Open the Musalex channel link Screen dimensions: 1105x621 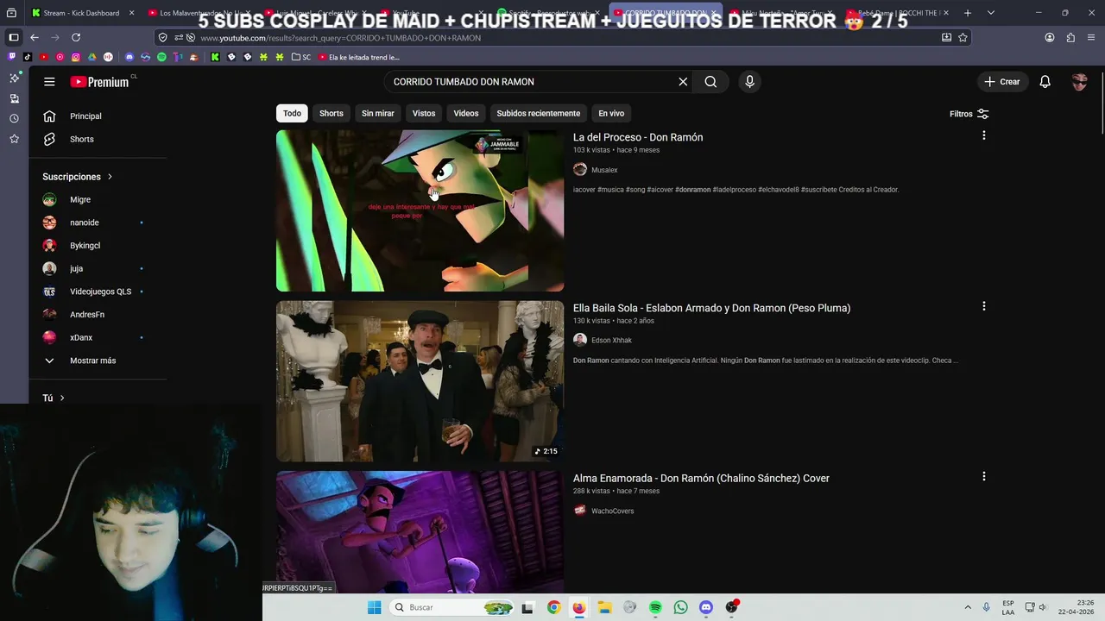[x=604, y=170]
